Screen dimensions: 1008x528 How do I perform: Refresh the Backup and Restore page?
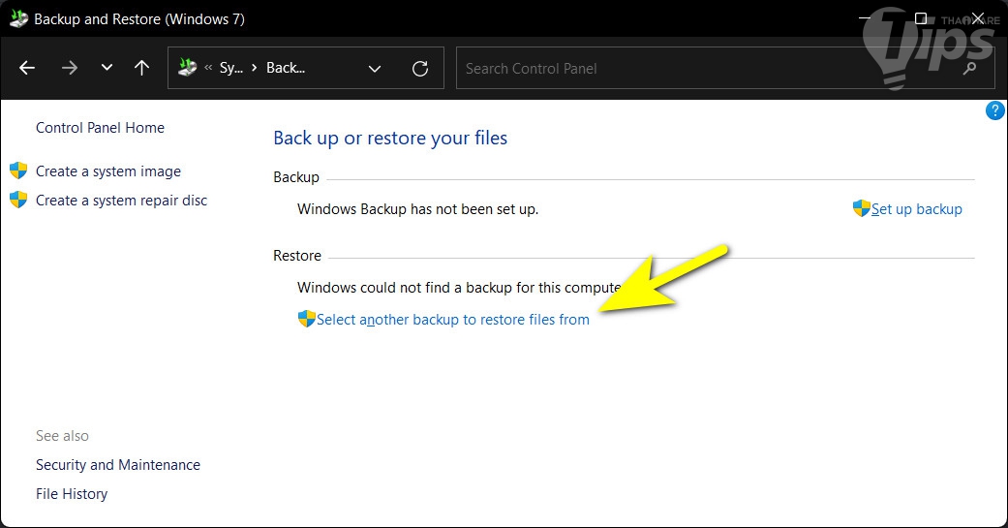420,68
